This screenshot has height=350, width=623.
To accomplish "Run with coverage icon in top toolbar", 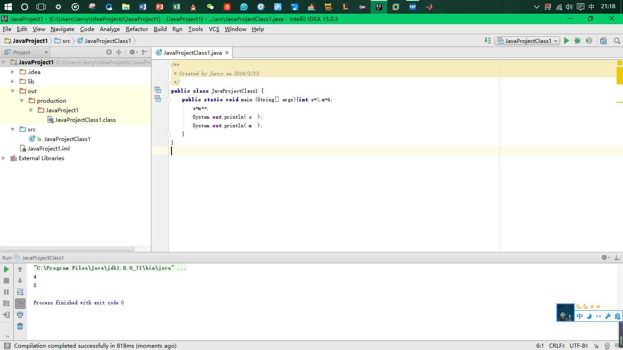I will 589,41.
